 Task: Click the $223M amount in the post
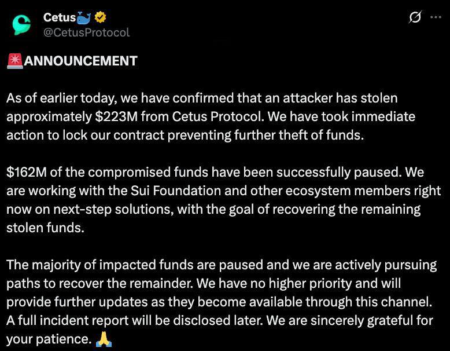(116, 117)
